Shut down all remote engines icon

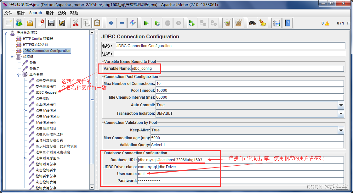(x=214, y=23)
